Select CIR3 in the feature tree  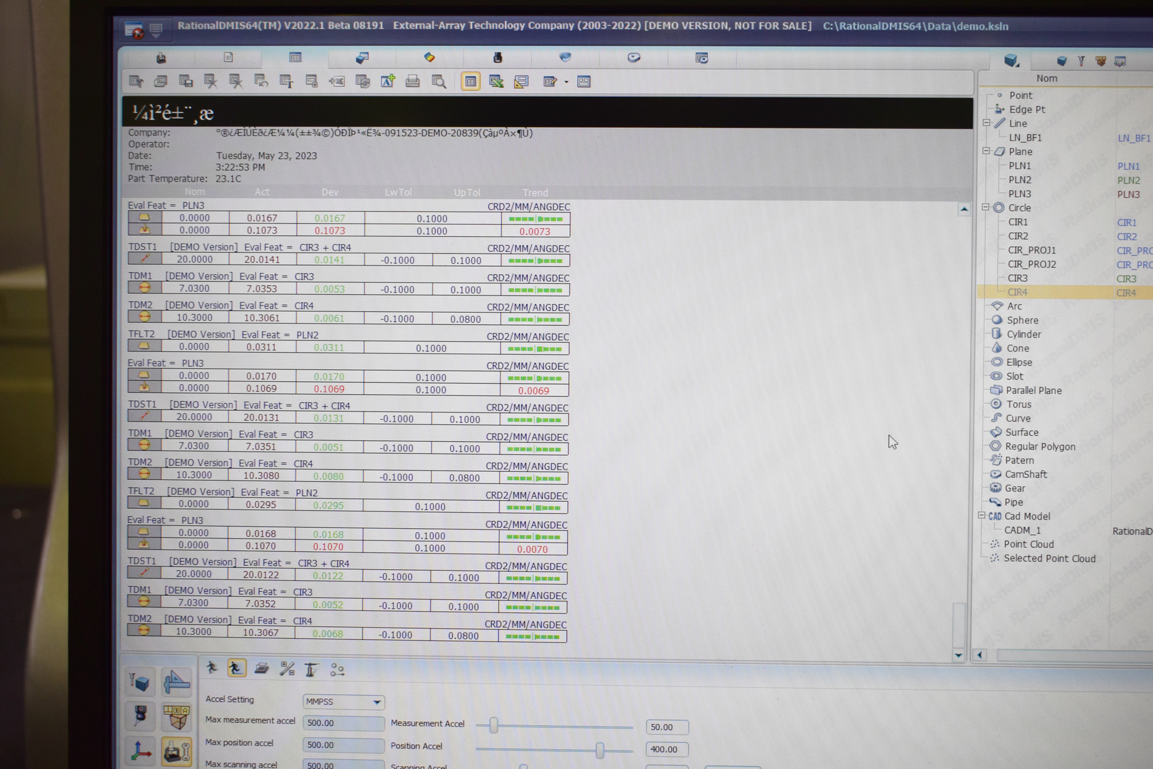click(x=1018, y=278)
